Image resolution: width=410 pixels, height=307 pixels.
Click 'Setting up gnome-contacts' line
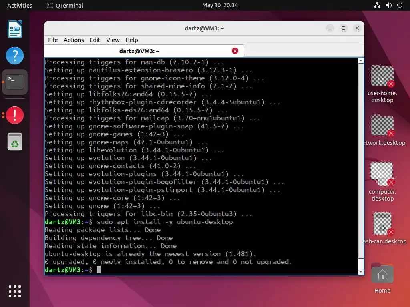coord(121,166)
